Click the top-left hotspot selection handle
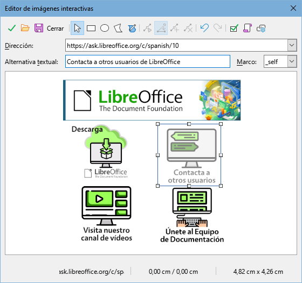Screen dimensions: 302x283 pos(157,124)
